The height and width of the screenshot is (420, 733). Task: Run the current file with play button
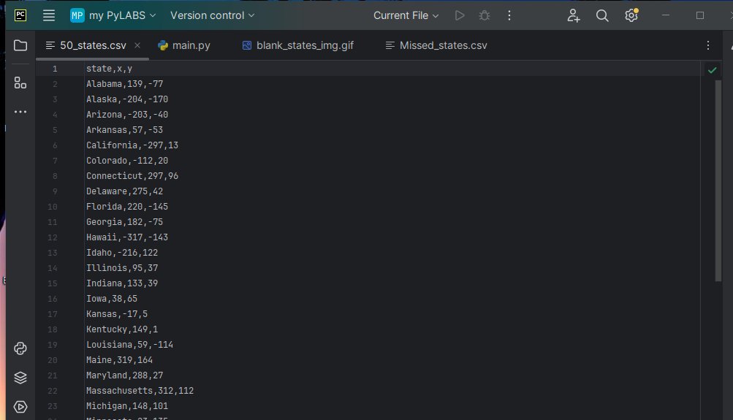[460, 15]
